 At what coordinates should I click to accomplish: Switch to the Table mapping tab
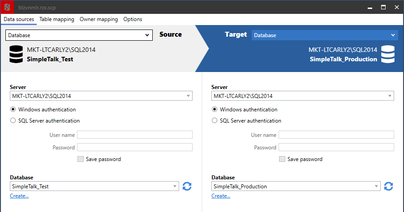pyautogui.click(x=57, y=19)
